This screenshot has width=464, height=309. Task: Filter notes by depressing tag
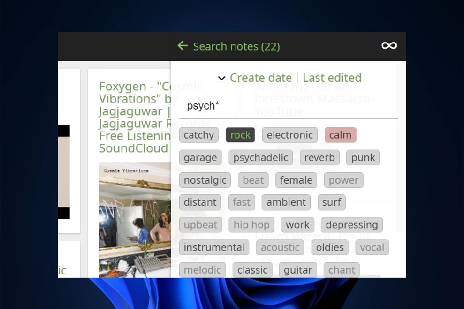352,225
